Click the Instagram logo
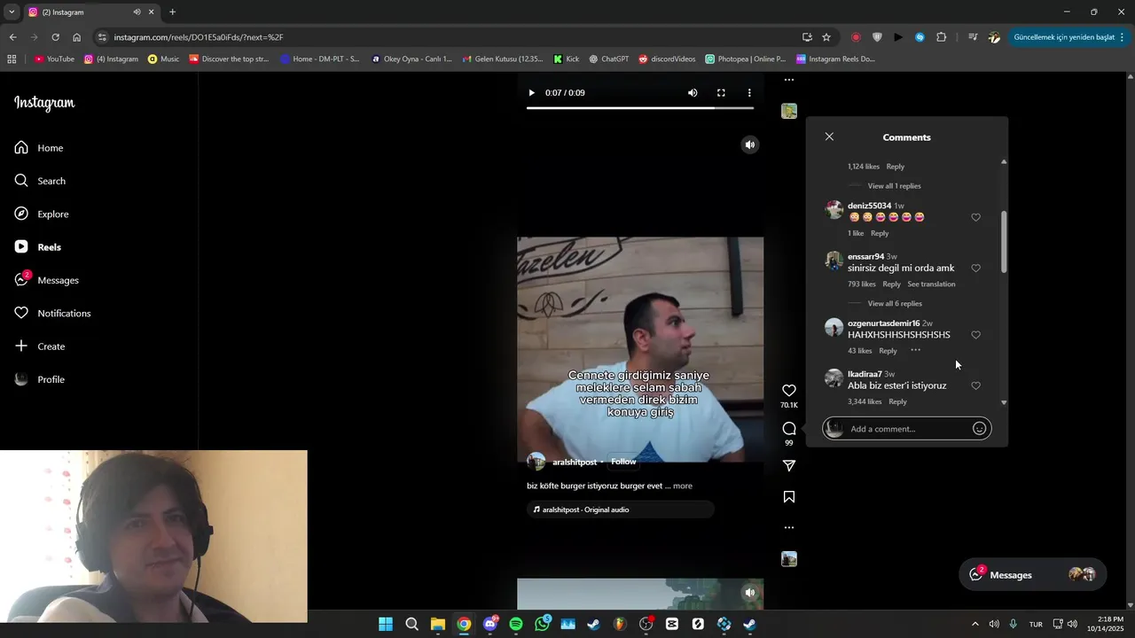Viewport: 1135px width, 638px height. [x=44, y=103]
